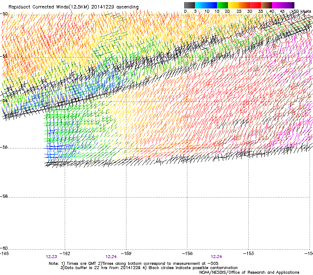Click longitude axis label '-165'
The width and height of the screenshot is (313, 275).
tap(4, 253)
